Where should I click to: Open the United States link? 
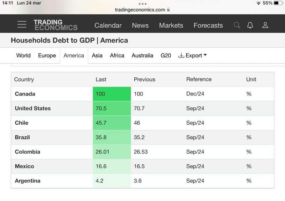[x=33, y=108]
